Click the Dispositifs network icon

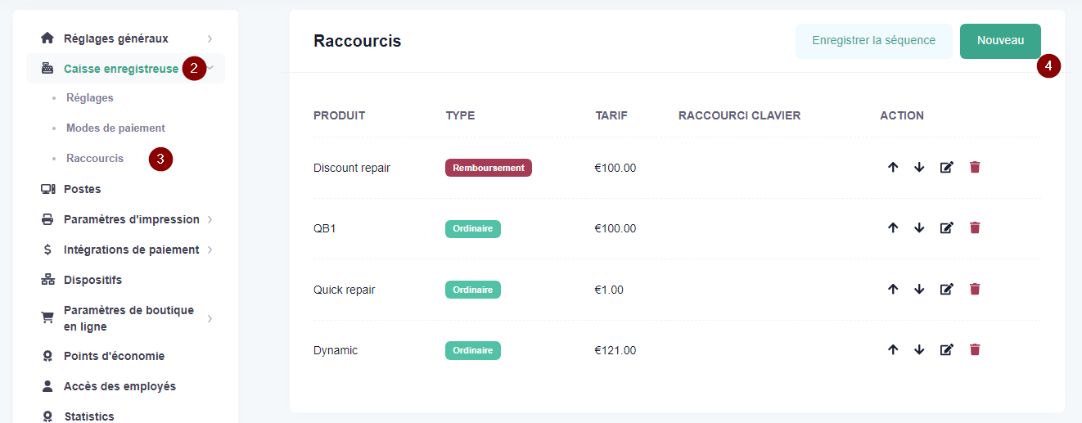coord(47,280)
